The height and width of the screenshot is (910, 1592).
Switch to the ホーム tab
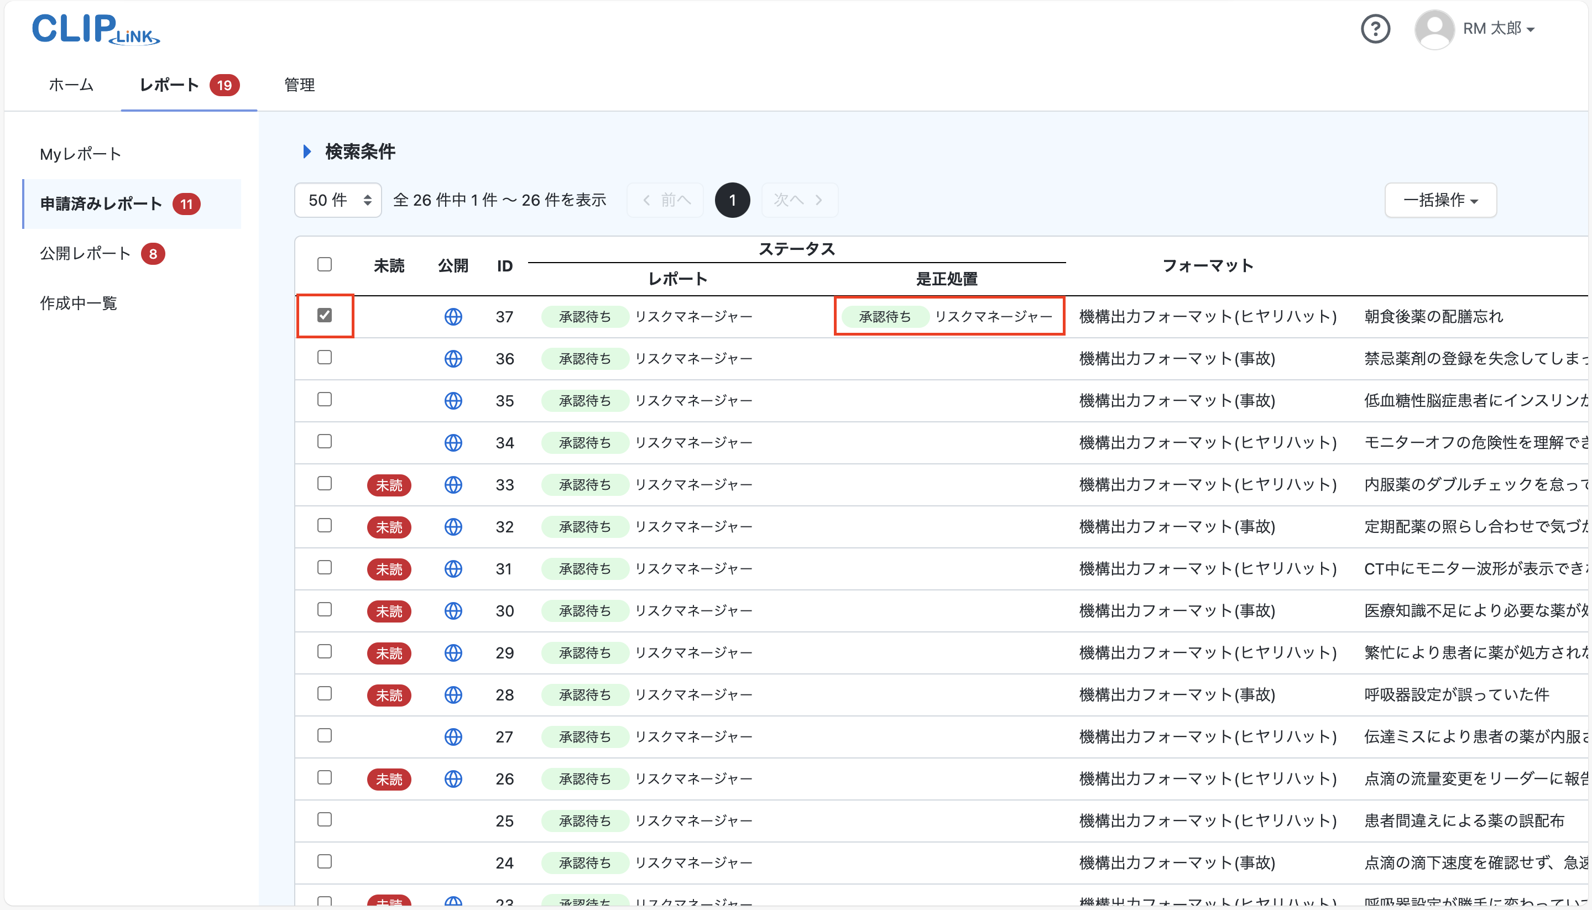click(70, 85)
